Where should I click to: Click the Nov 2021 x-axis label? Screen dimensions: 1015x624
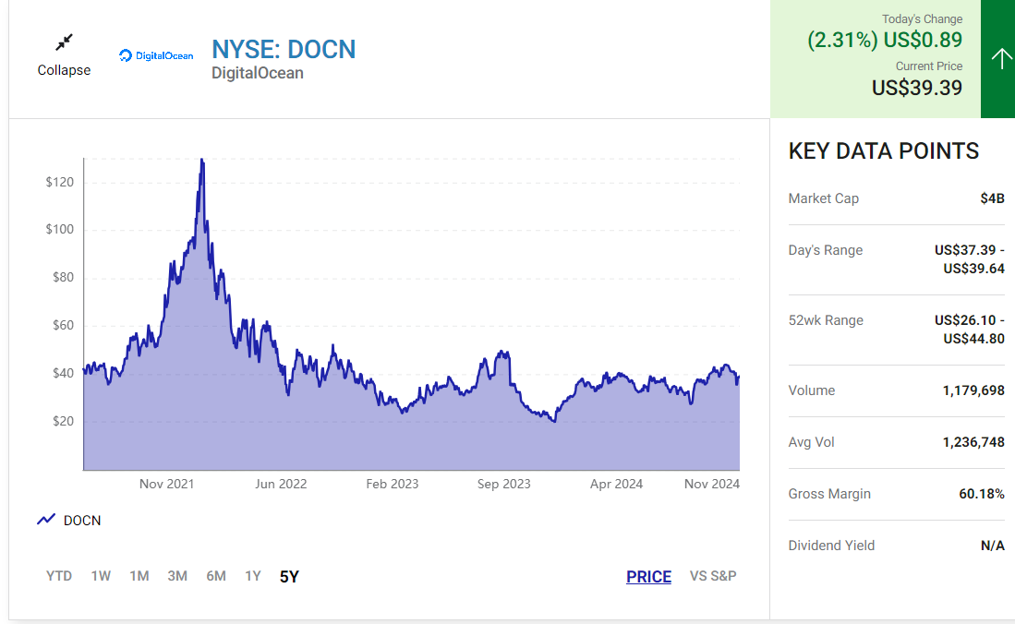(x=166, y=485)
